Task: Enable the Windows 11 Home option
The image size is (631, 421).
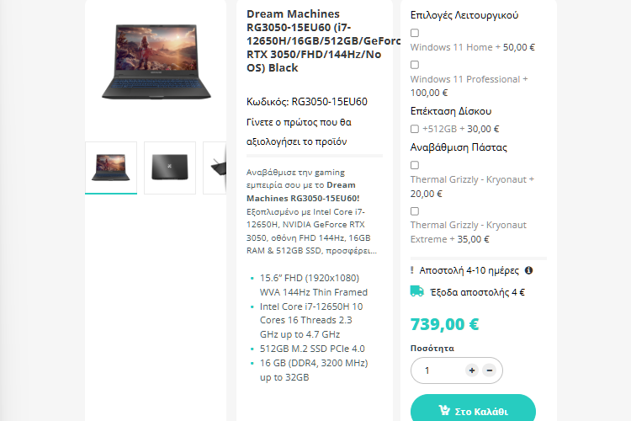Action: pos(415,33)
